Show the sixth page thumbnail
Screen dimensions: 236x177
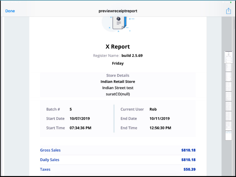pyautogui.click(x=229, y=106)
